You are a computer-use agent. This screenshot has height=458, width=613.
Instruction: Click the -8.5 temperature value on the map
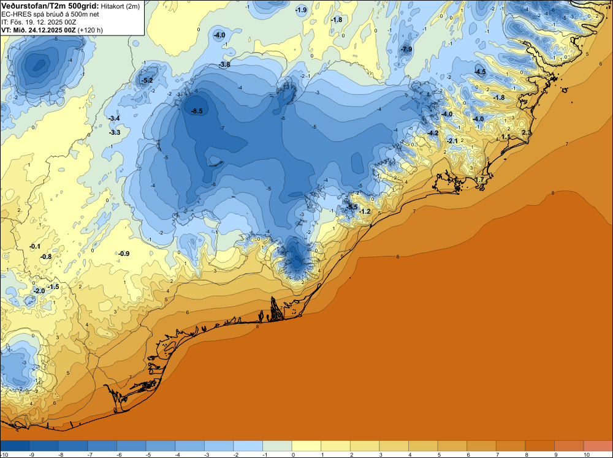197,111
